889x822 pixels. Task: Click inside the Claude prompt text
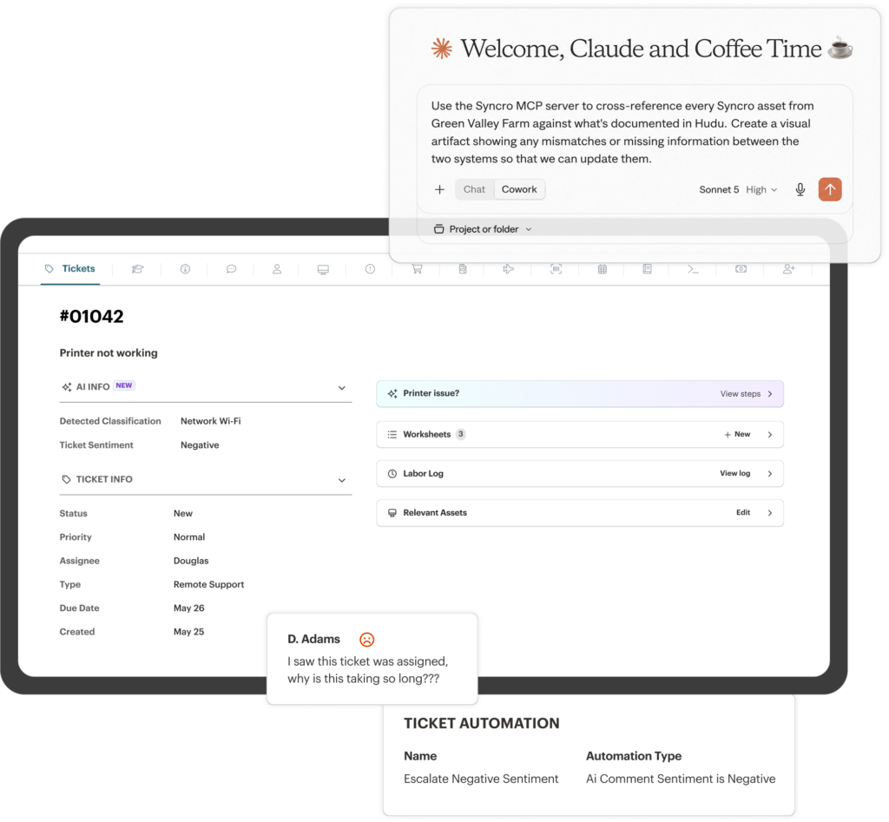622,132
